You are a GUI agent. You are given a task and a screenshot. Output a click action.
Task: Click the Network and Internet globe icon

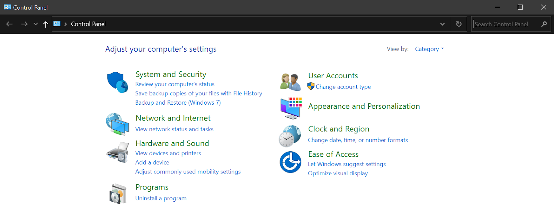point(118,124)
